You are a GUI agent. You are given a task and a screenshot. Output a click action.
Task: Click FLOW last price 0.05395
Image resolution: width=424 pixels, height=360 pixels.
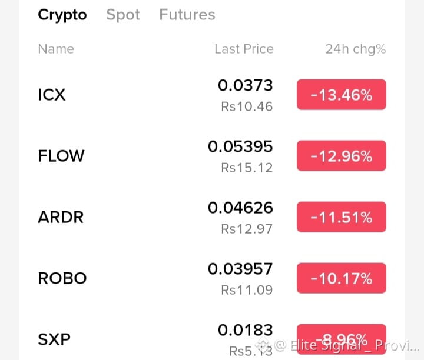(240, 146)
